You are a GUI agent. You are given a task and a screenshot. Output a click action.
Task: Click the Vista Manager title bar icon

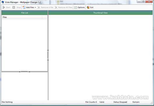coord(3,2)
